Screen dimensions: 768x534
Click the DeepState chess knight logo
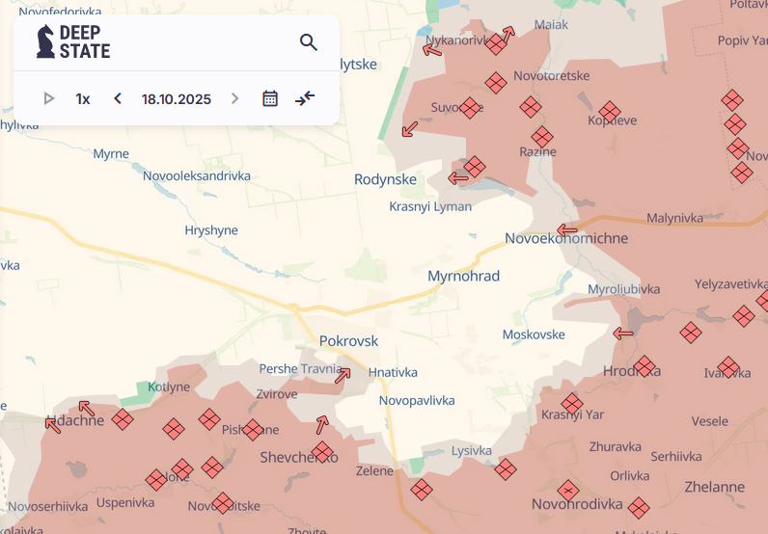tap(45, 41)
